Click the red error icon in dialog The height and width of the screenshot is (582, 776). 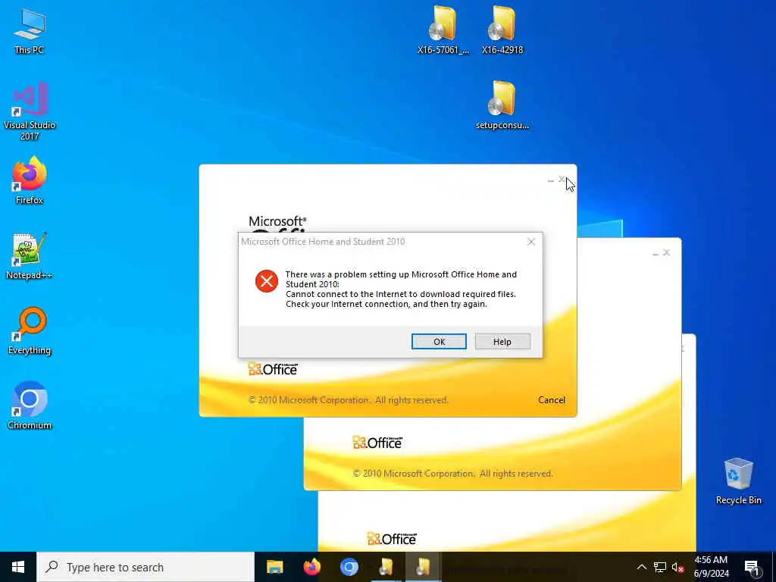[x=266, y=281]
